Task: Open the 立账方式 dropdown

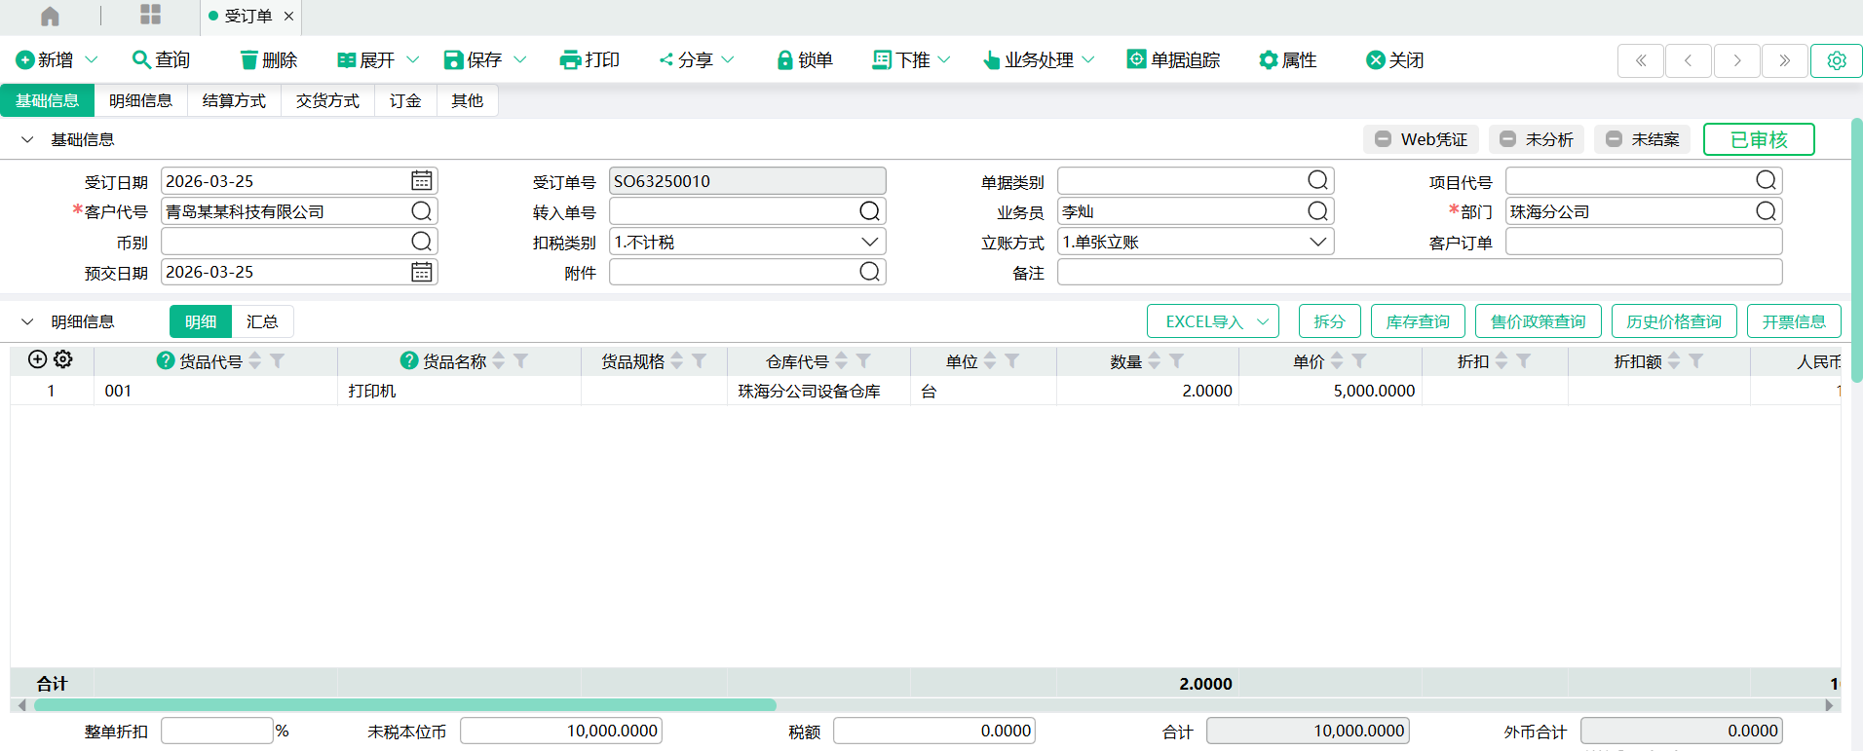Action: (1317, 242)
